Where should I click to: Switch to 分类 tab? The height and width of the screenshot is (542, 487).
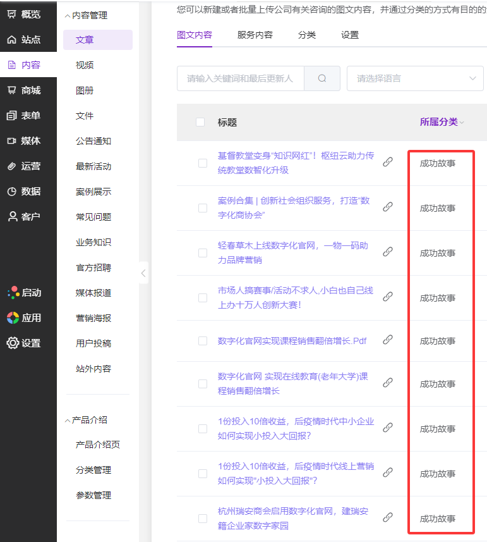[x=307, y=35]
